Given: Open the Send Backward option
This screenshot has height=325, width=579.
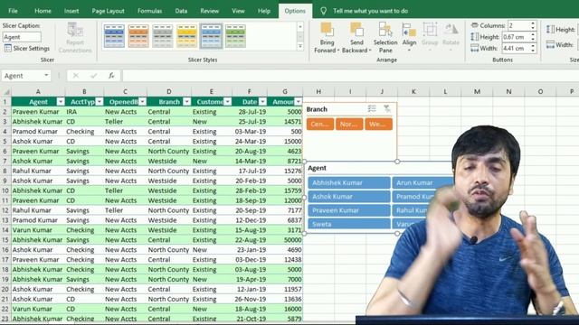Looking at the screenshot, I should click(356, 38).
